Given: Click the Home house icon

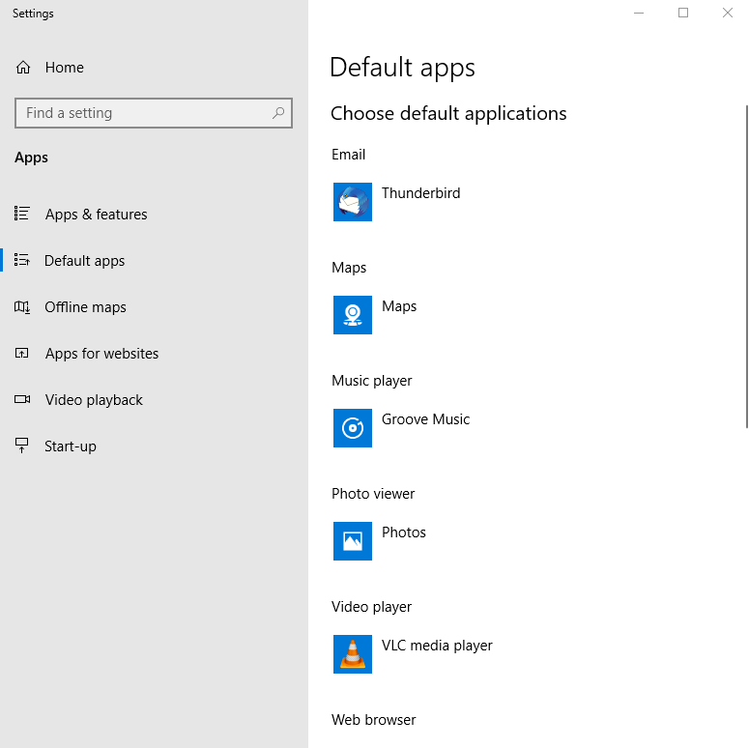Looking at the screenshot, I should [23, 68].
